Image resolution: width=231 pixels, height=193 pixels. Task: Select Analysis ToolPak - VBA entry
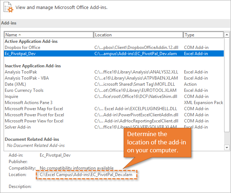(26, 78)
